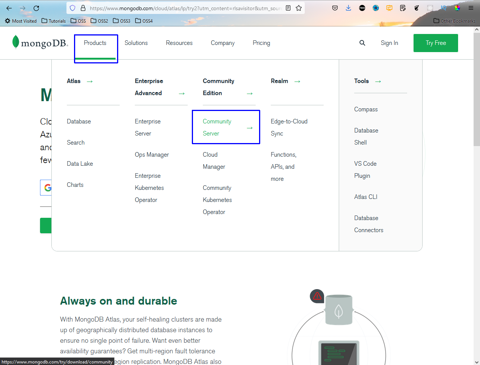Viewport: 480px width, 365px height.
Task: Open the tracking protection shield icon
Action: pyautogui.click(x=73, y=8)
